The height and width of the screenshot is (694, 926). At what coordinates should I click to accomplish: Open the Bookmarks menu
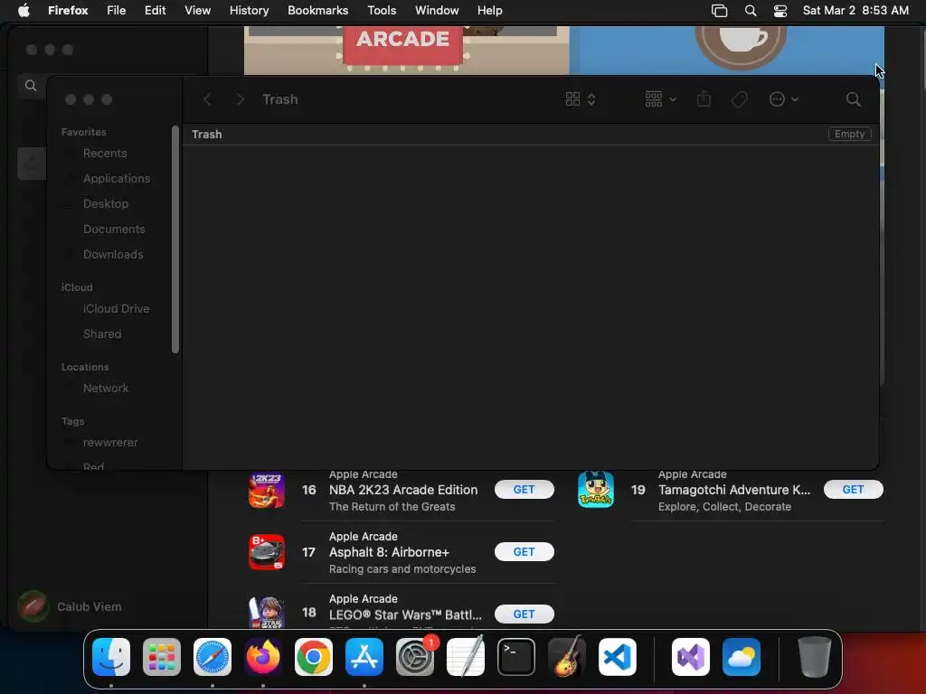pos(317,11)
